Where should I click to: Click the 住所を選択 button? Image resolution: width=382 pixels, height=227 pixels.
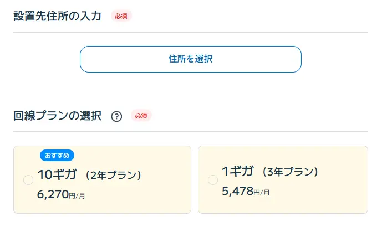190,59
